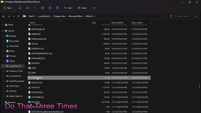Open Home in the navigation pane

click(x=11, y=25)
